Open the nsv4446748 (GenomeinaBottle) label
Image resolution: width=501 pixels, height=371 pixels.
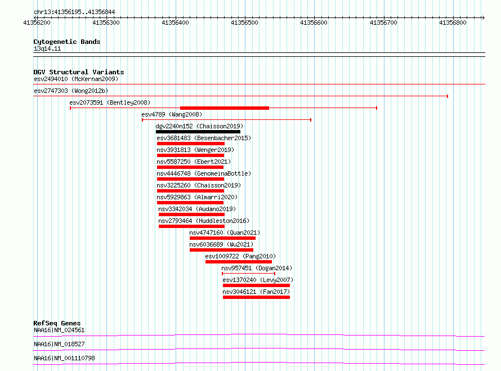point(204,173)
